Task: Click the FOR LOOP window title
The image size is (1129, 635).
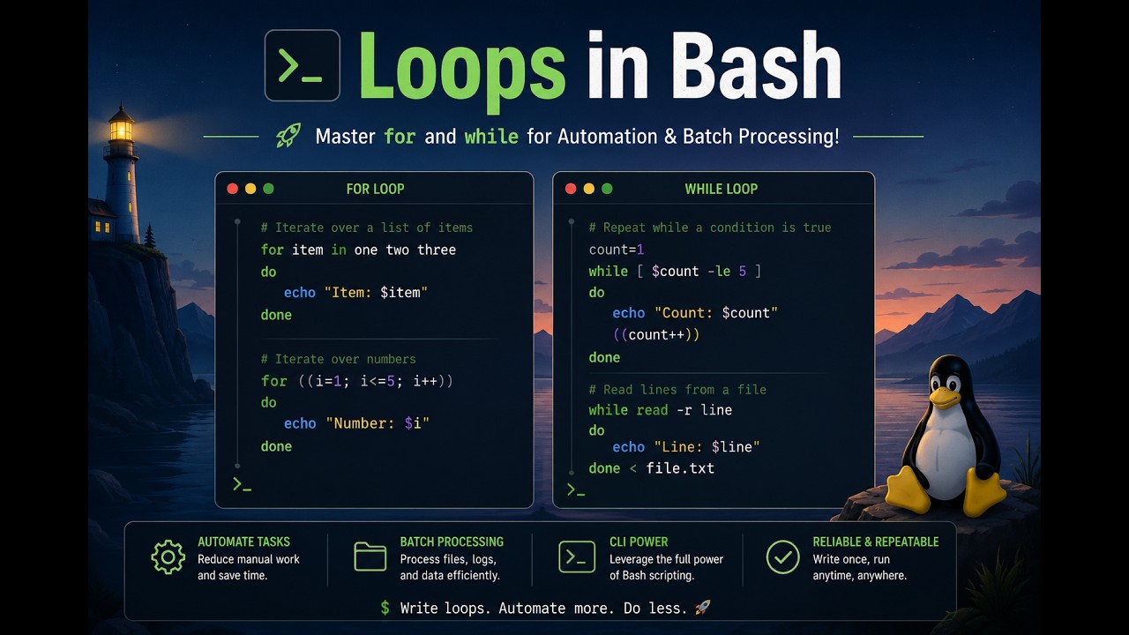Action: point(375,189)
